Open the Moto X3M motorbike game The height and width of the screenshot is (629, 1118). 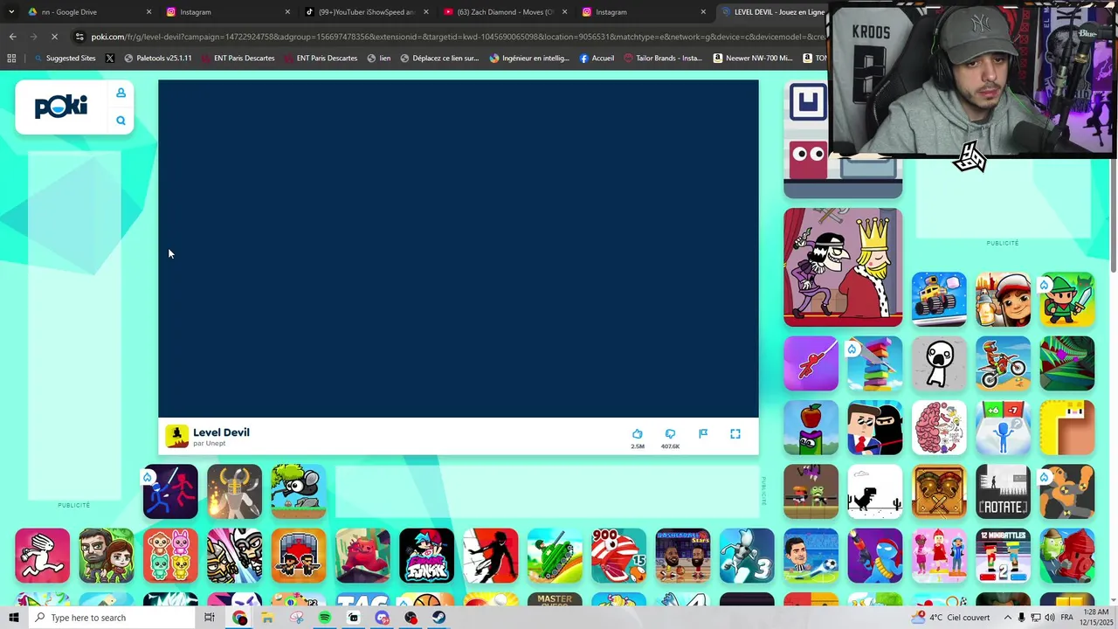(x=1003, y=363)
